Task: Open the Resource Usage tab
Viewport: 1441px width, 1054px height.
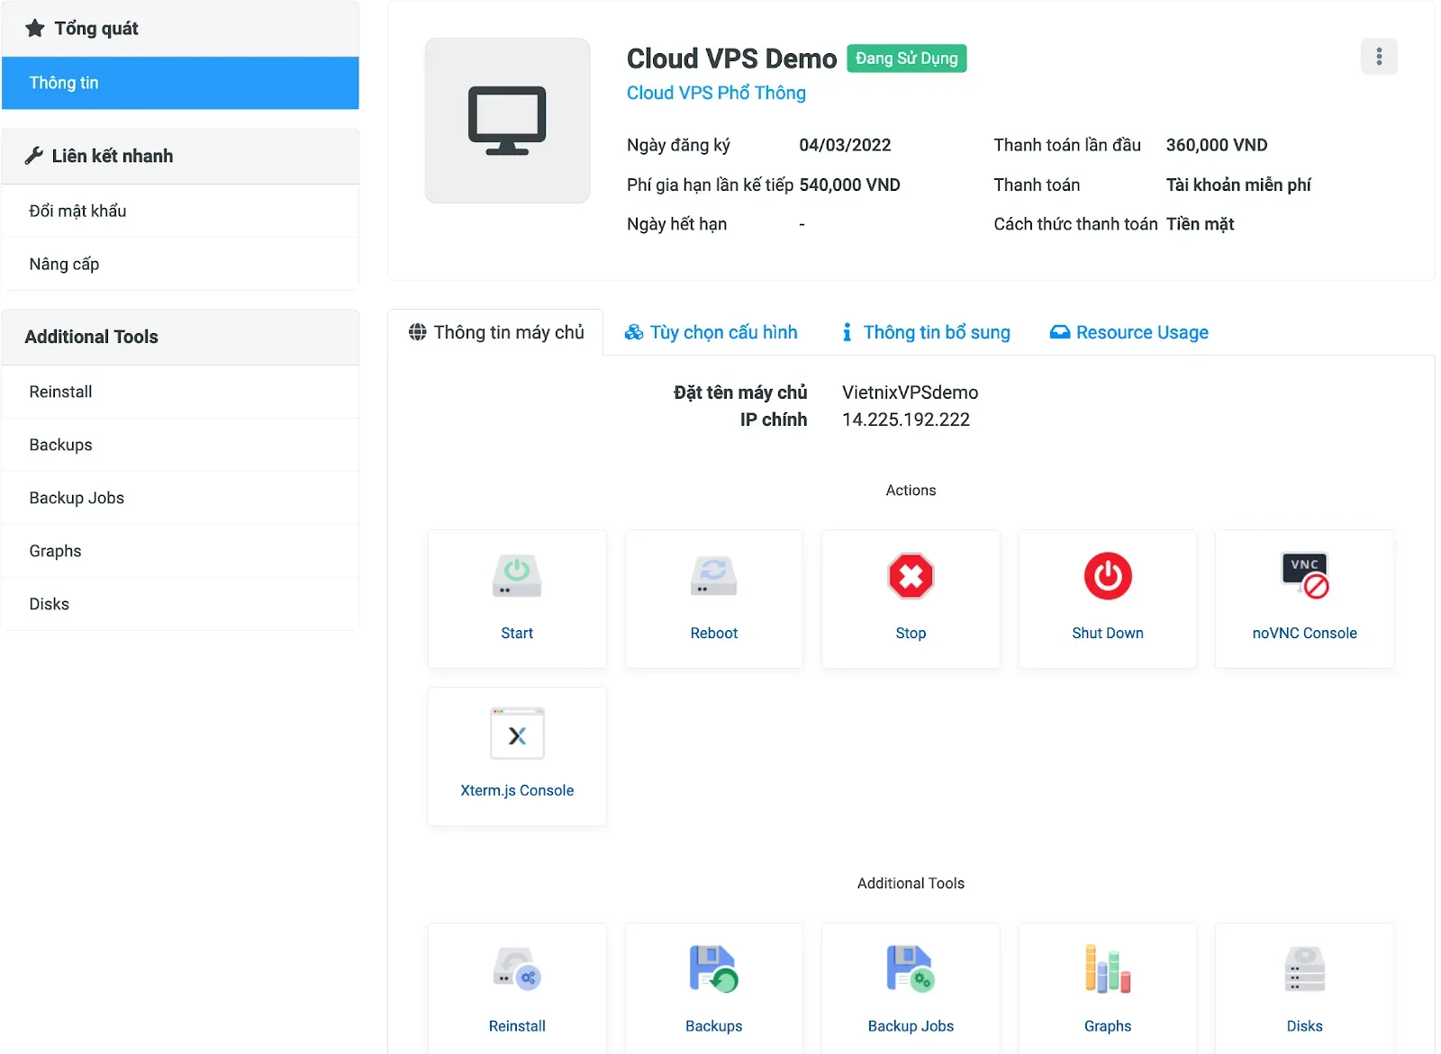Action: click(1128, 332)
